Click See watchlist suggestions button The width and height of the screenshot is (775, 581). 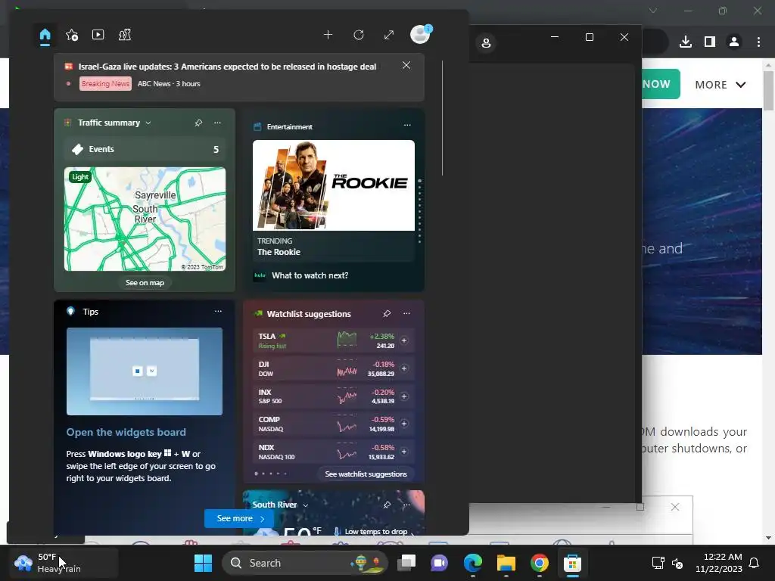[x=366, y=474]
